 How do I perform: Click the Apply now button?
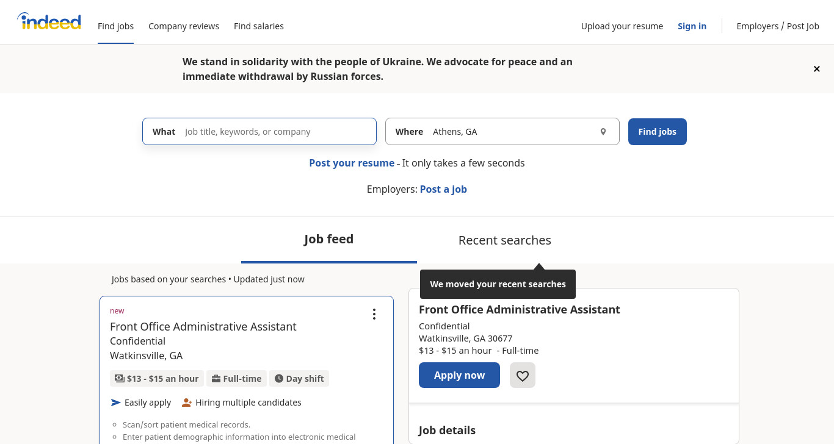pos(459,375)
